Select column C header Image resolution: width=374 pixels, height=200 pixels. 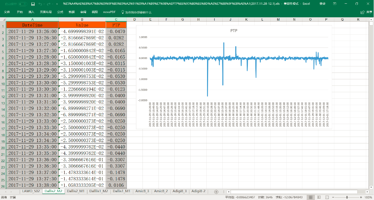click(116, 20)
